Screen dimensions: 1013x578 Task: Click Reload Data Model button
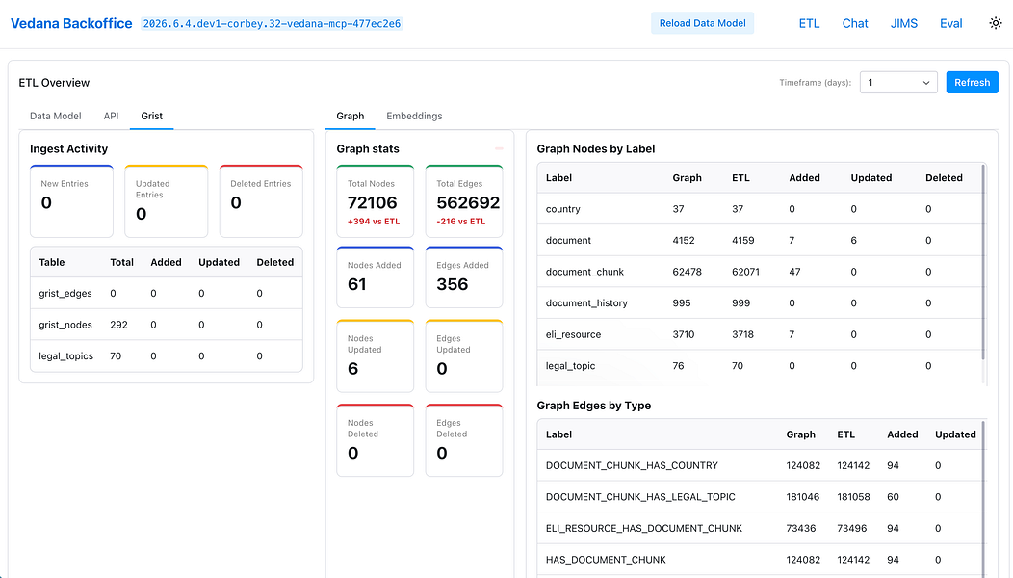(x=702, y=23)
